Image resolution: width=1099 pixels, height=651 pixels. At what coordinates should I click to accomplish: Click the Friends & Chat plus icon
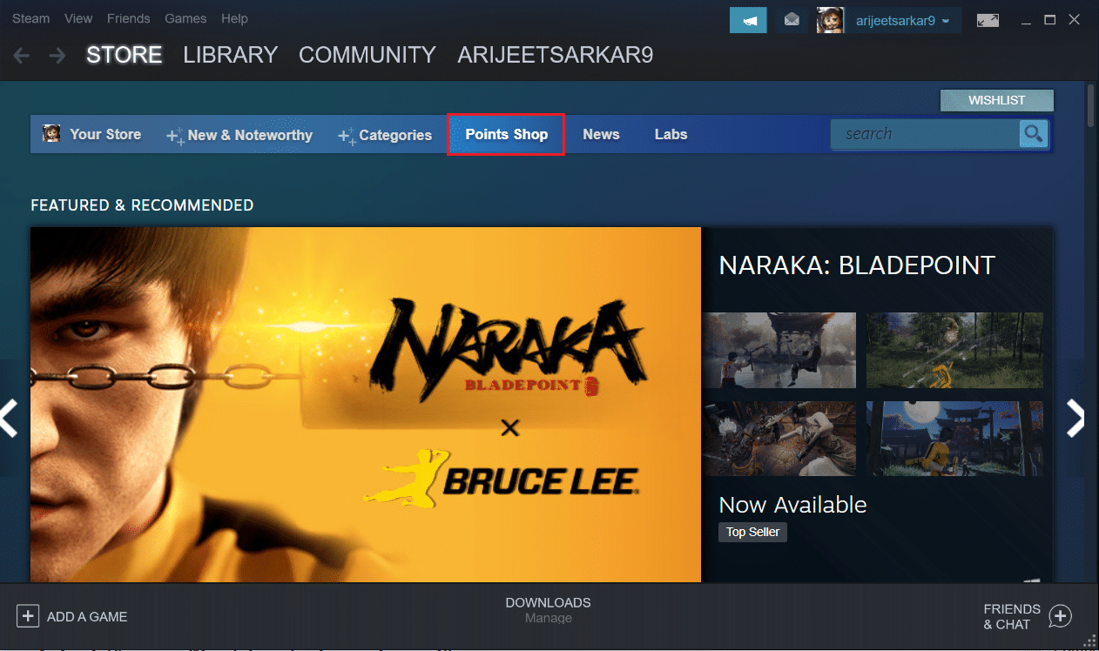pos(1059,616)
